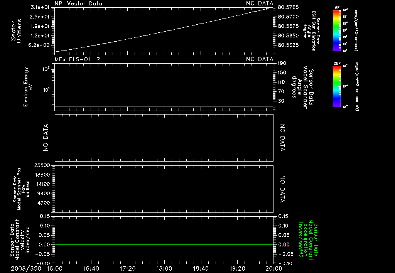Click the "80.5675" elevation tick value
The width and height of the screenshot is (395, 273).
click(288, 26)
